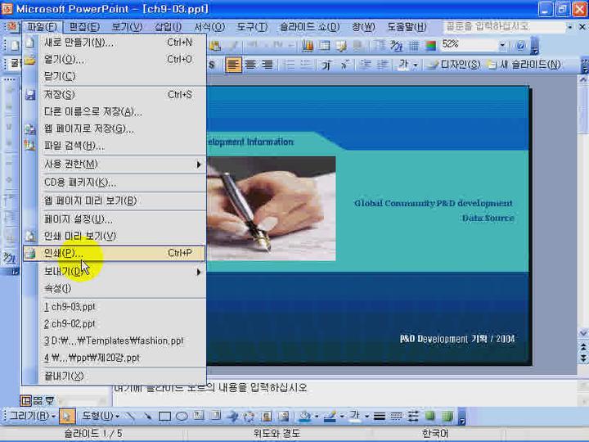Open Properties (속성) menu entry
This screenshot has height=442, width=589.
pyautogui.click(x=114, y=289)
